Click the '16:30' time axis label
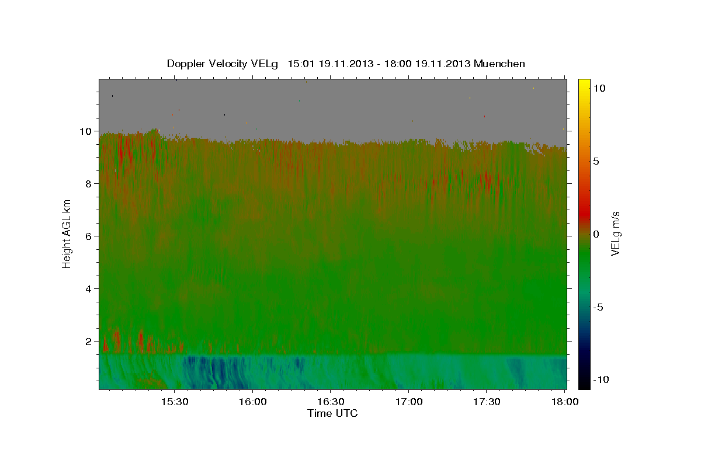 coord(330,402)
